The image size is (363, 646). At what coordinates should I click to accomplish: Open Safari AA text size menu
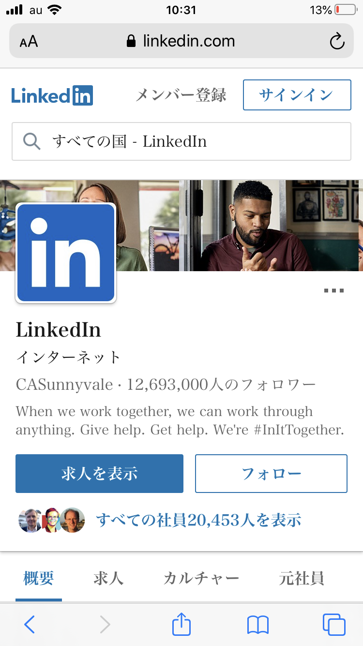(x=29, y=42)
